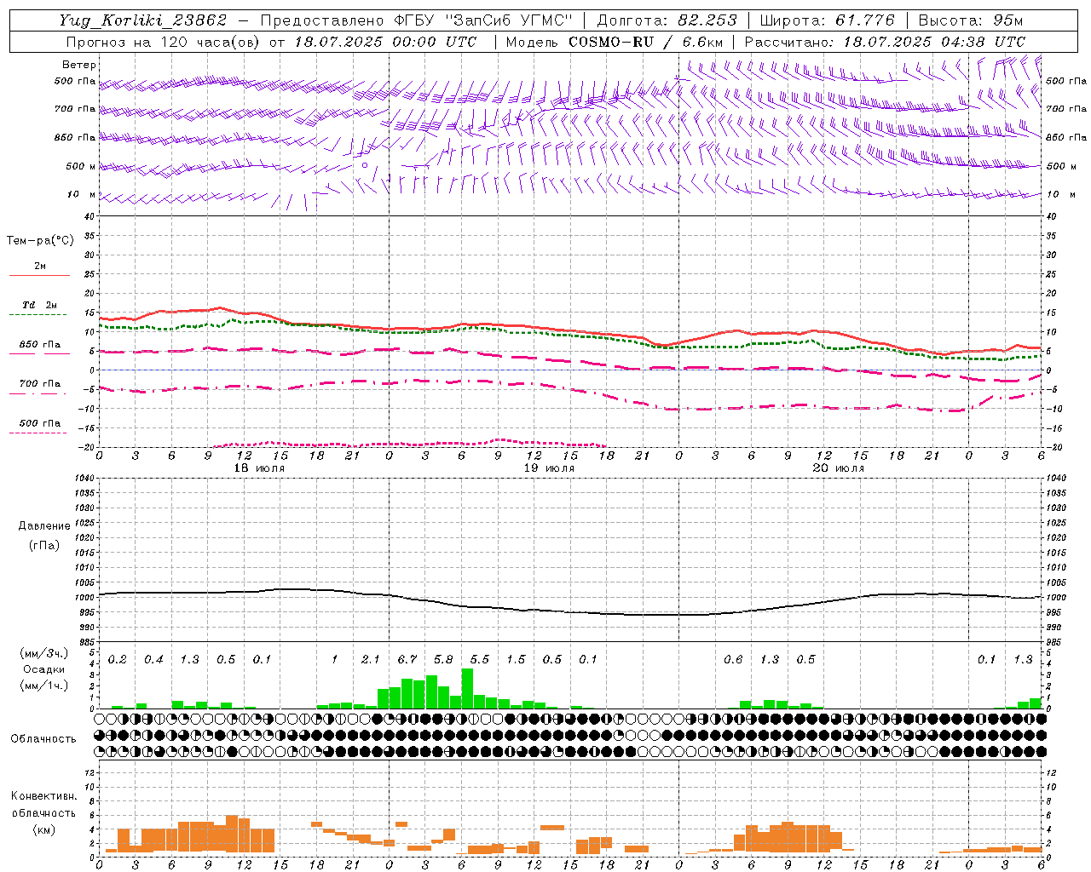Click the 0.4 precipitation value
Viewport: 1091px width, 872px height.
click(153, 660)
